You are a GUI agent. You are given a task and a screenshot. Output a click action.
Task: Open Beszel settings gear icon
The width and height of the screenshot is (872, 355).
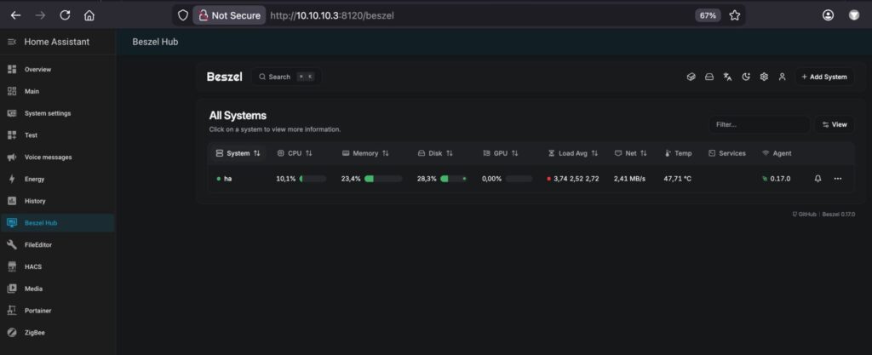tap(764, 77)
